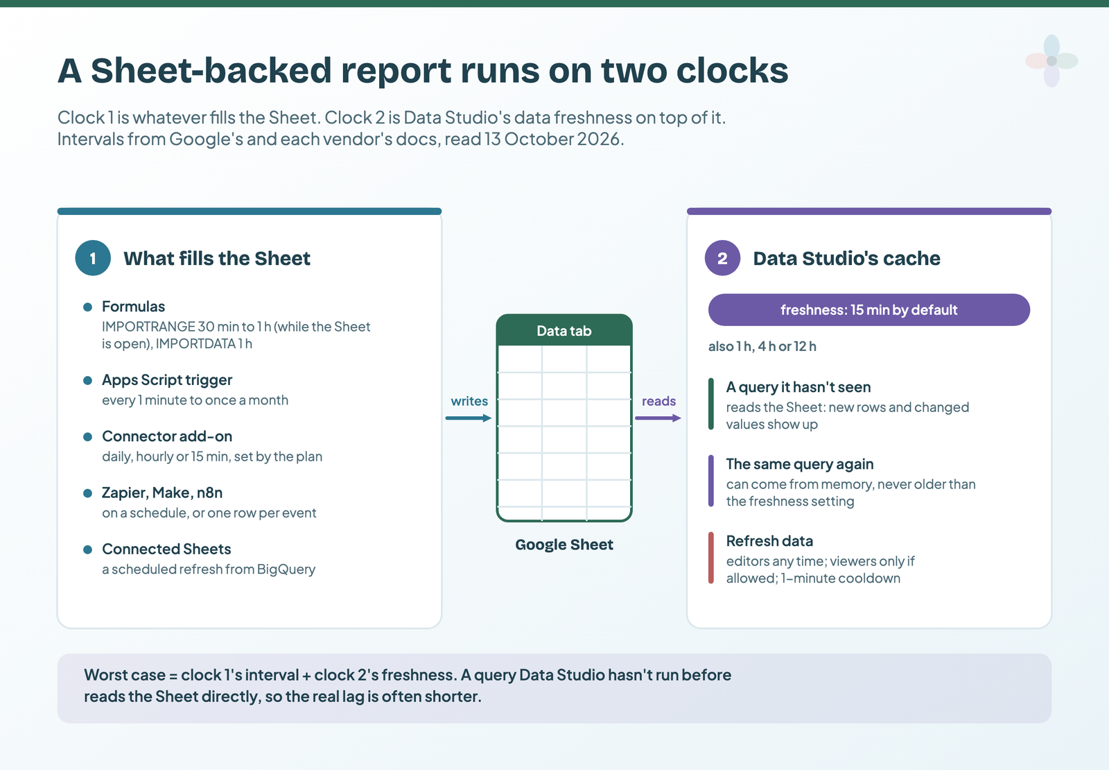Click the "Zapier, Make, n8n" list item
The width and height of the screenshot is (1109, 770).
point(162,493)
